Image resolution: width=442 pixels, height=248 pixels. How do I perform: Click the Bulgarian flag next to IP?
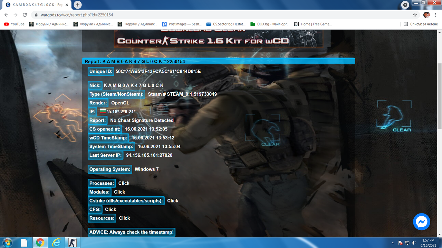(103, 111)
